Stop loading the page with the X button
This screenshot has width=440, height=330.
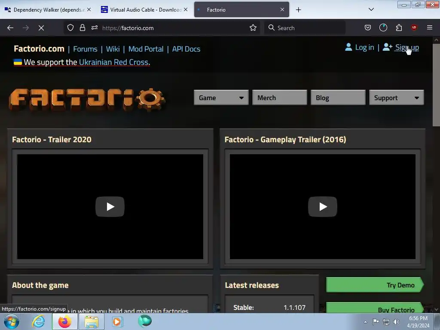(x=41, y=28)
